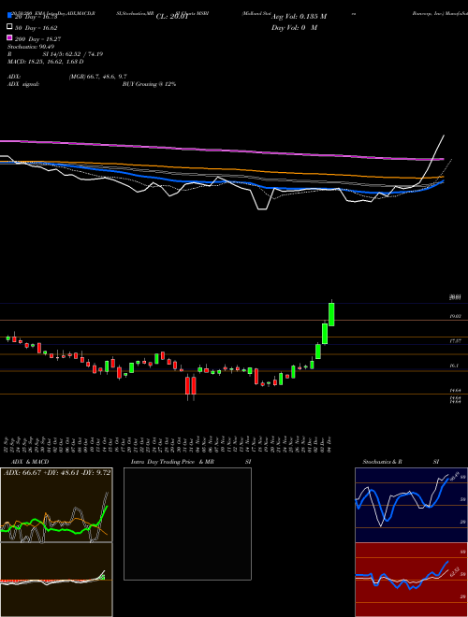Click the 'SI 14/3: 62.52 / 74.19' value

(73, 54)
